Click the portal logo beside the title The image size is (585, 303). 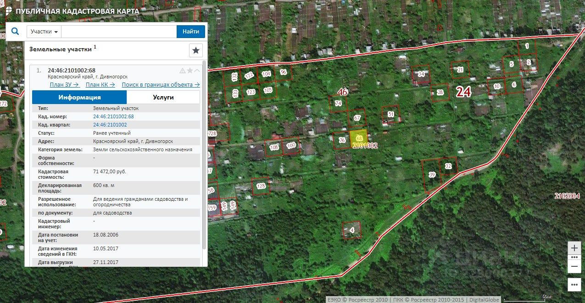point(9,11)
